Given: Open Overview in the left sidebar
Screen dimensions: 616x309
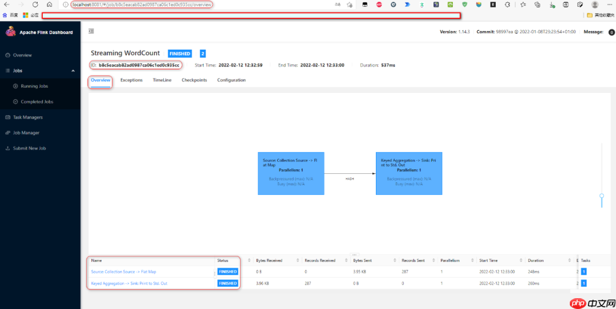Looking at the screenshot, I should (22, 55).
